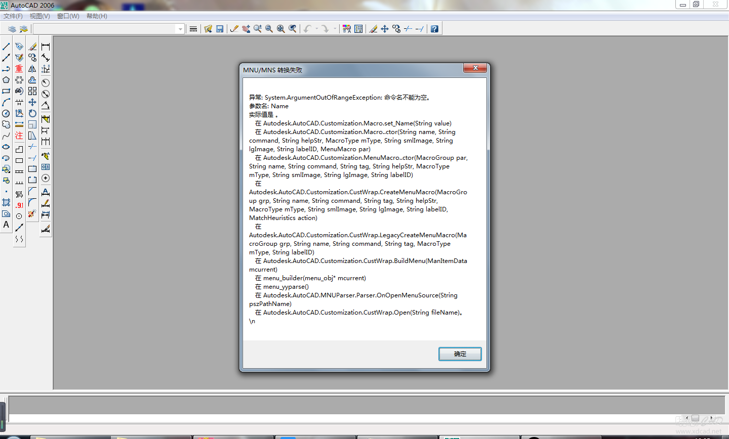Select the Hatch tool
729x439 pixels.
coord(6,202)
